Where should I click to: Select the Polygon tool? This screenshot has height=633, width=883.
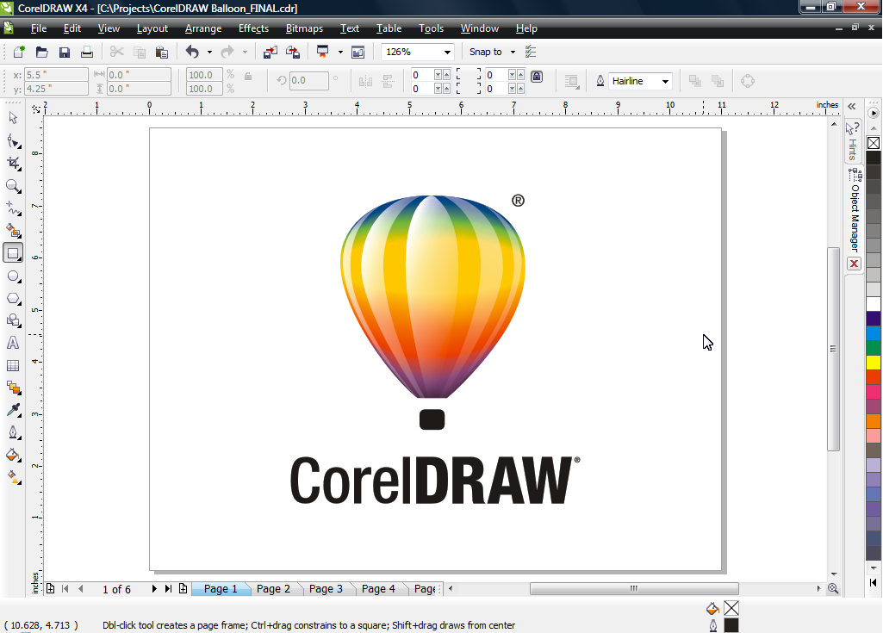pos(13,299)
